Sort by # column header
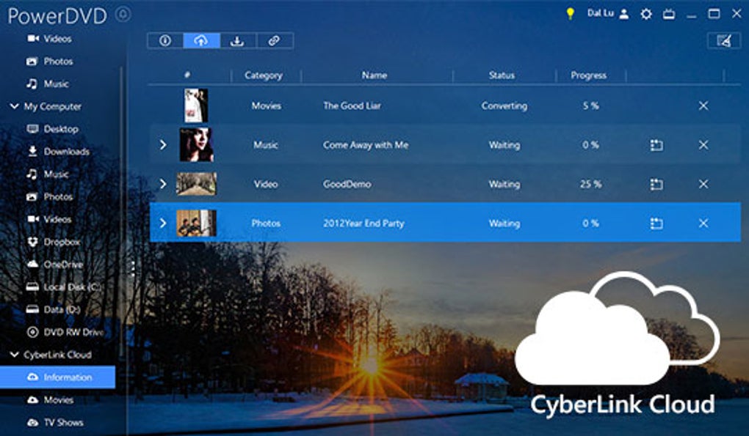Viewport: 749px width, 436px height. tap(187, 75)
